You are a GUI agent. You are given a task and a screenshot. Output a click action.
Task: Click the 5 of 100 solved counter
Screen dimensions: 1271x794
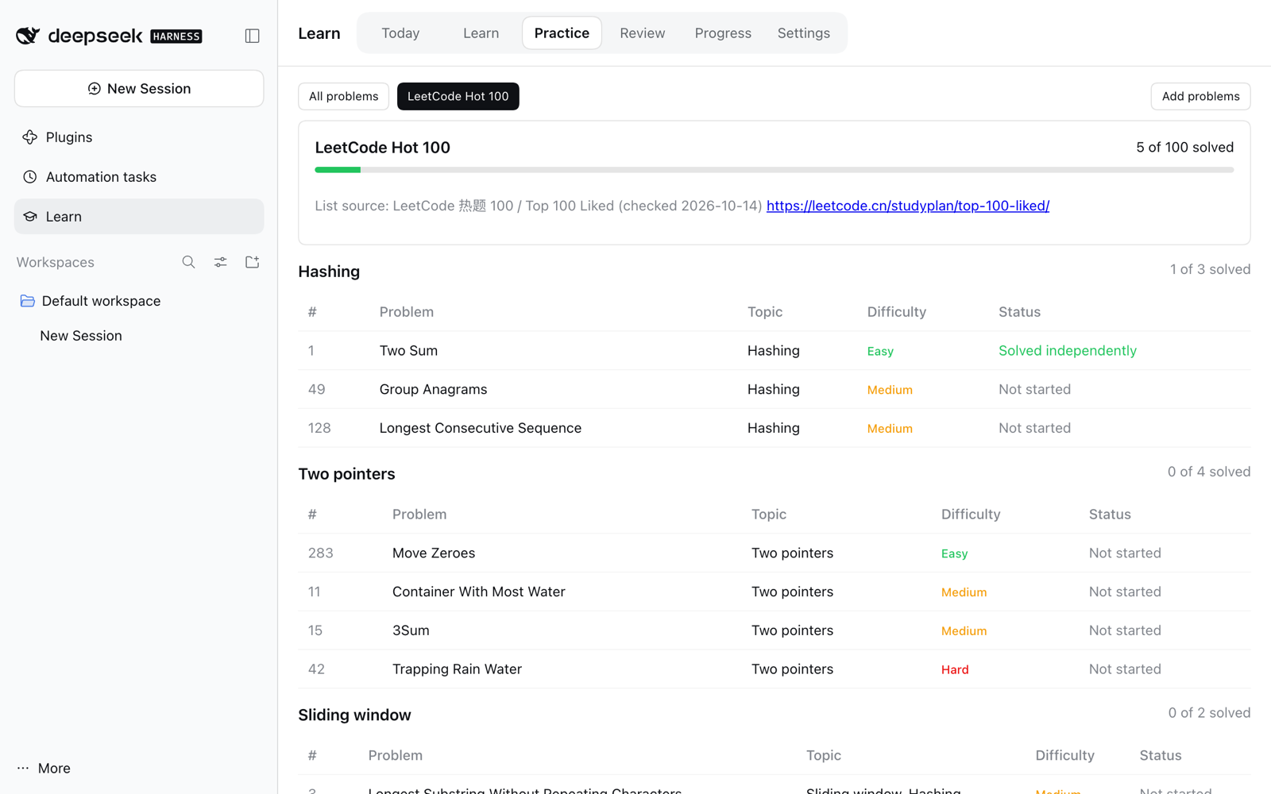coord(1185,148)
